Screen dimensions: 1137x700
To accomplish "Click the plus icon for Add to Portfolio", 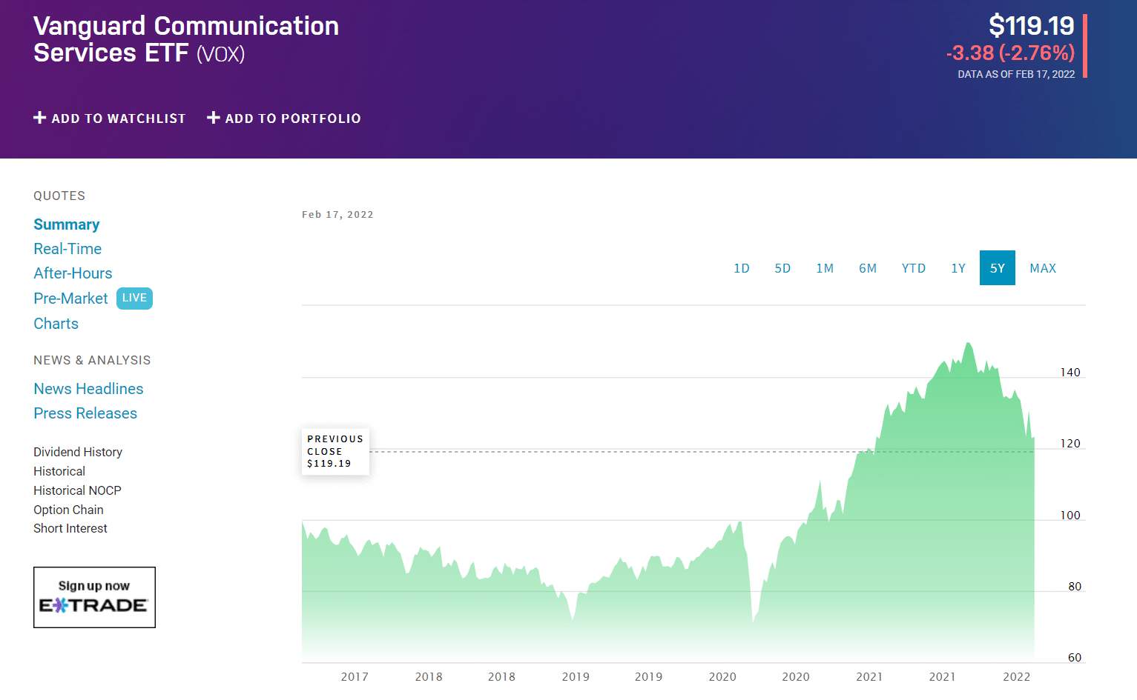I will pos(214,118).
